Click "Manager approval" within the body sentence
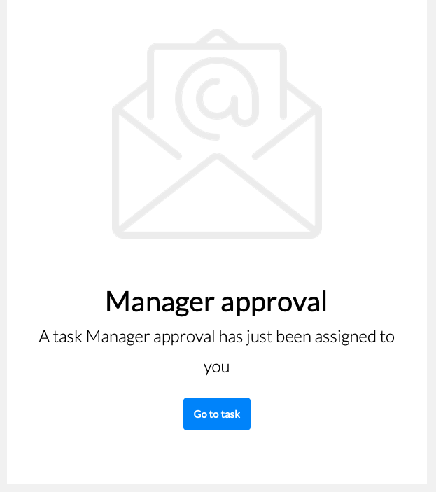436x492 pixels. [150, 337]
